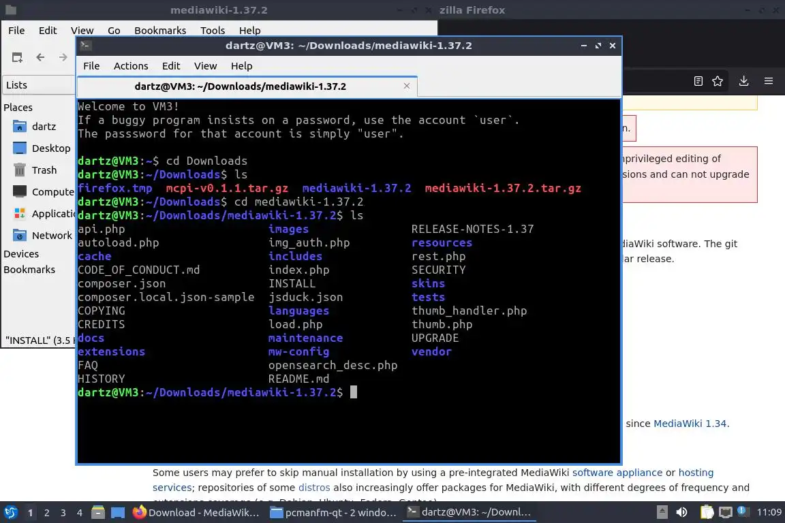The height and width of the screenshot is (523, 785).
Task: Select the Desktop icon in Places
Action: pos(20,148)
